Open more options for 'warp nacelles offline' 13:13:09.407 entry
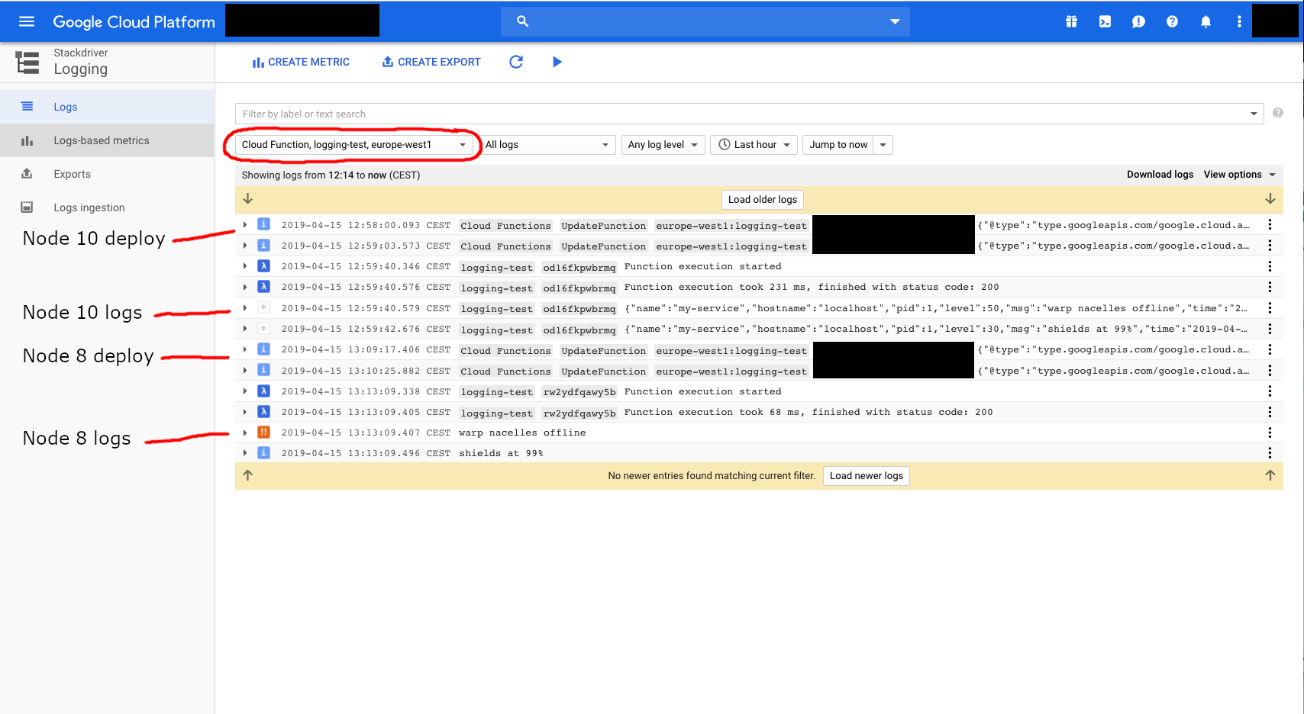The image size is (1304, 714). coord(1270,433)
